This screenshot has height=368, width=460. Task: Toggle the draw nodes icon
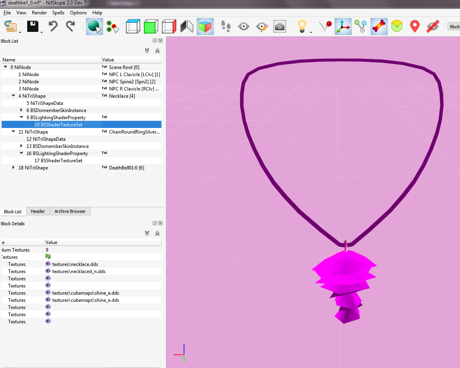click(360, 26)
